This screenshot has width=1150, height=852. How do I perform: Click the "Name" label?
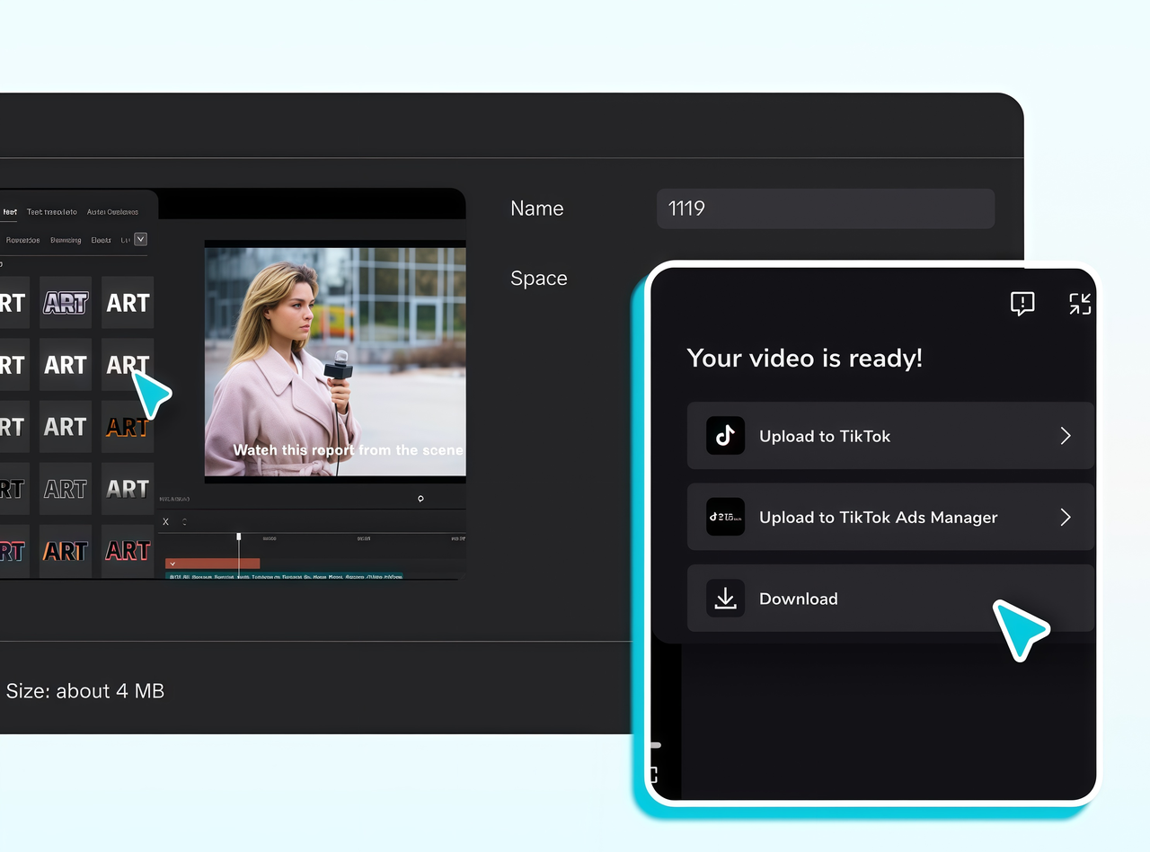537,209
